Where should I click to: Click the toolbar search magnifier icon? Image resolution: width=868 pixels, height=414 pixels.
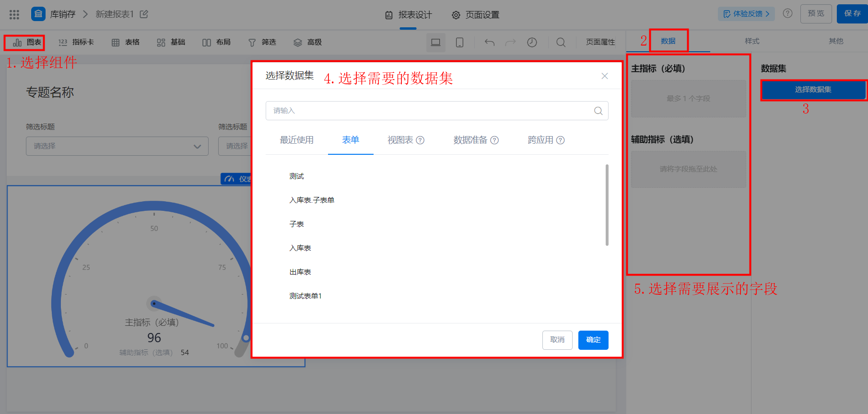pos(561,42)
